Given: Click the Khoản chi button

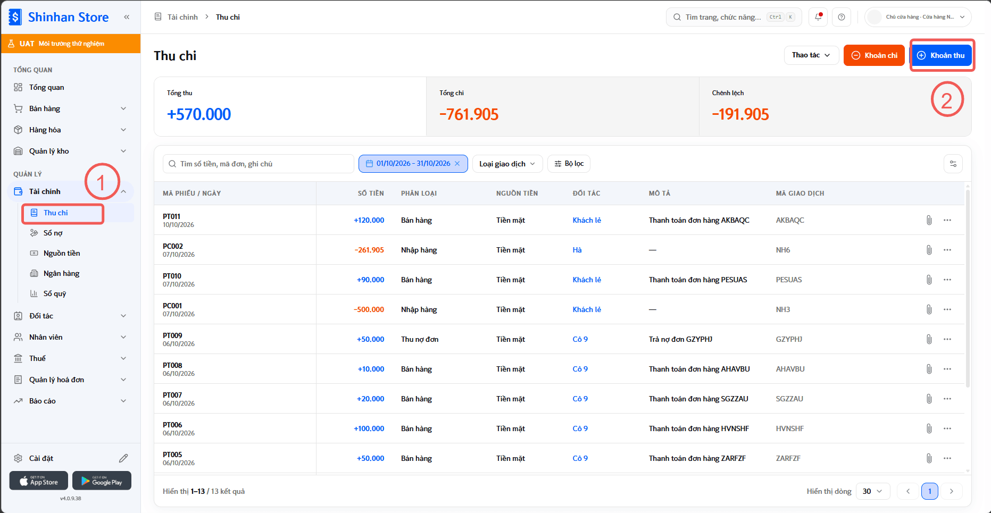Looking at the screenshot, I should click(x=874, y=55).
